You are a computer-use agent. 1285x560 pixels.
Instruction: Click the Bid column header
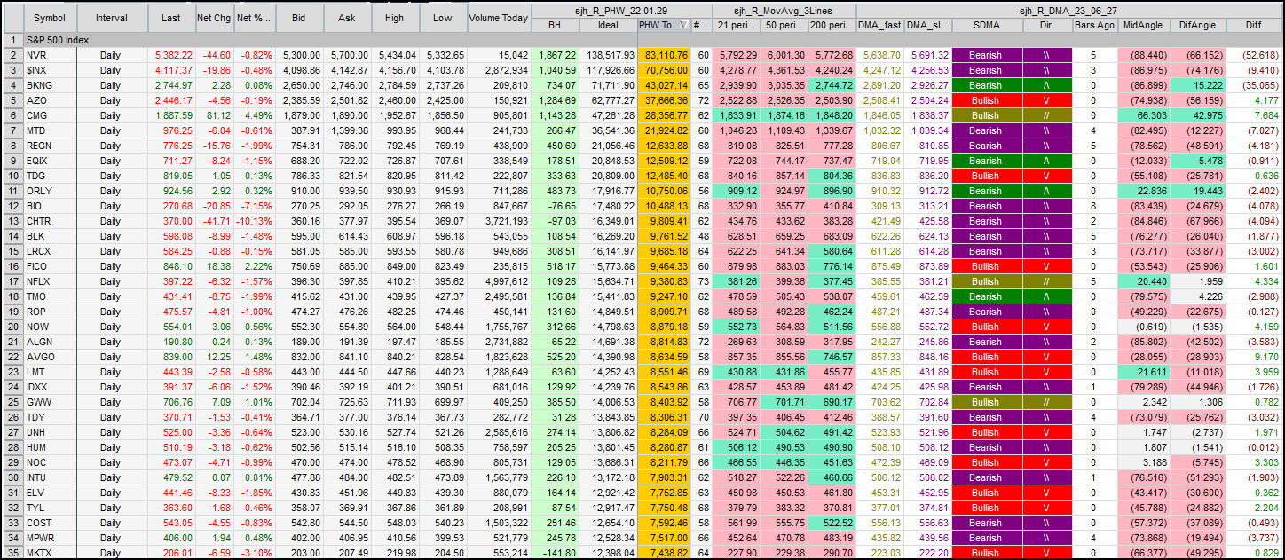[299, 18]
